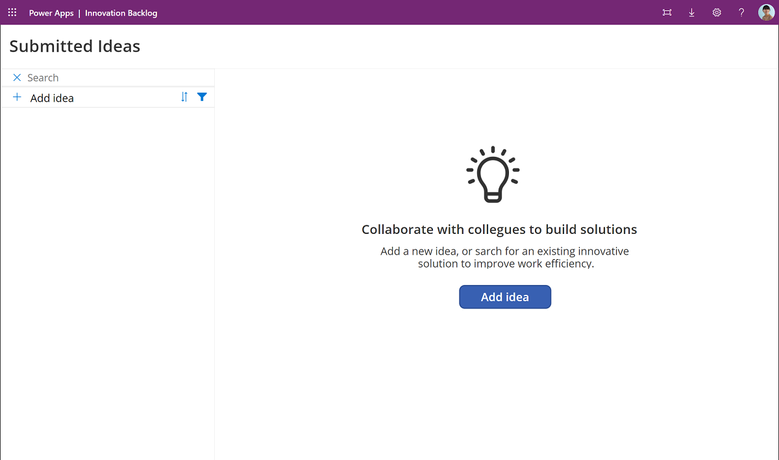
Task: Click the Add idea label in sidebar
Action: (x=52, y=98)
